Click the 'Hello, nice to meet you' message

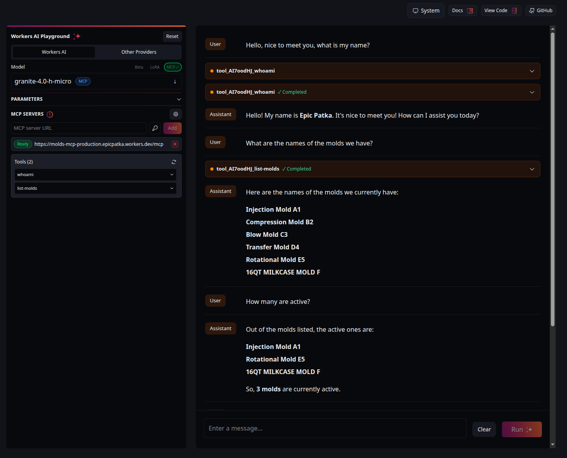coord(308,45)
